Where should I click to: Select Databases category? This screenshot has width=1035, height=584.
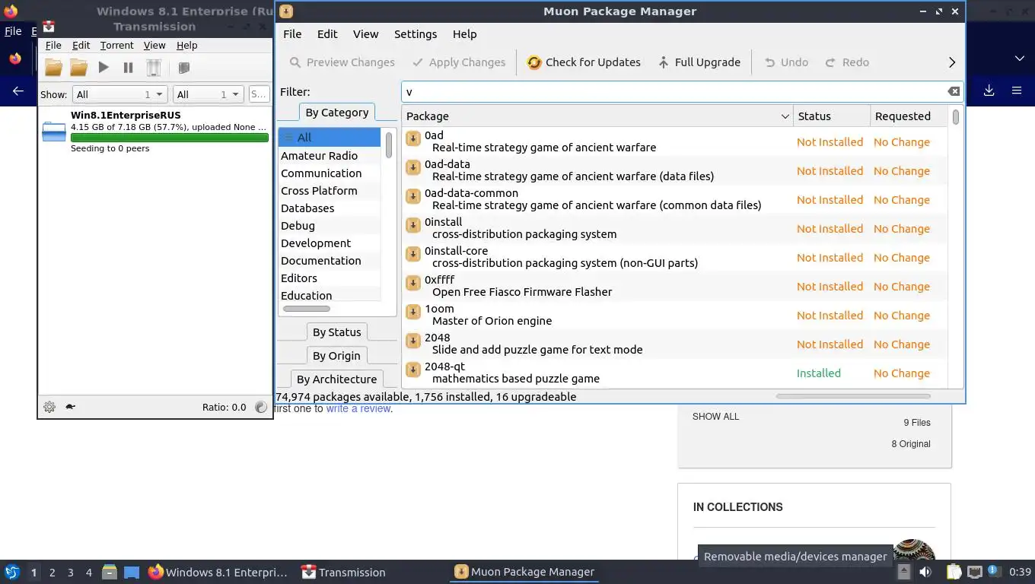coord(330,208)
